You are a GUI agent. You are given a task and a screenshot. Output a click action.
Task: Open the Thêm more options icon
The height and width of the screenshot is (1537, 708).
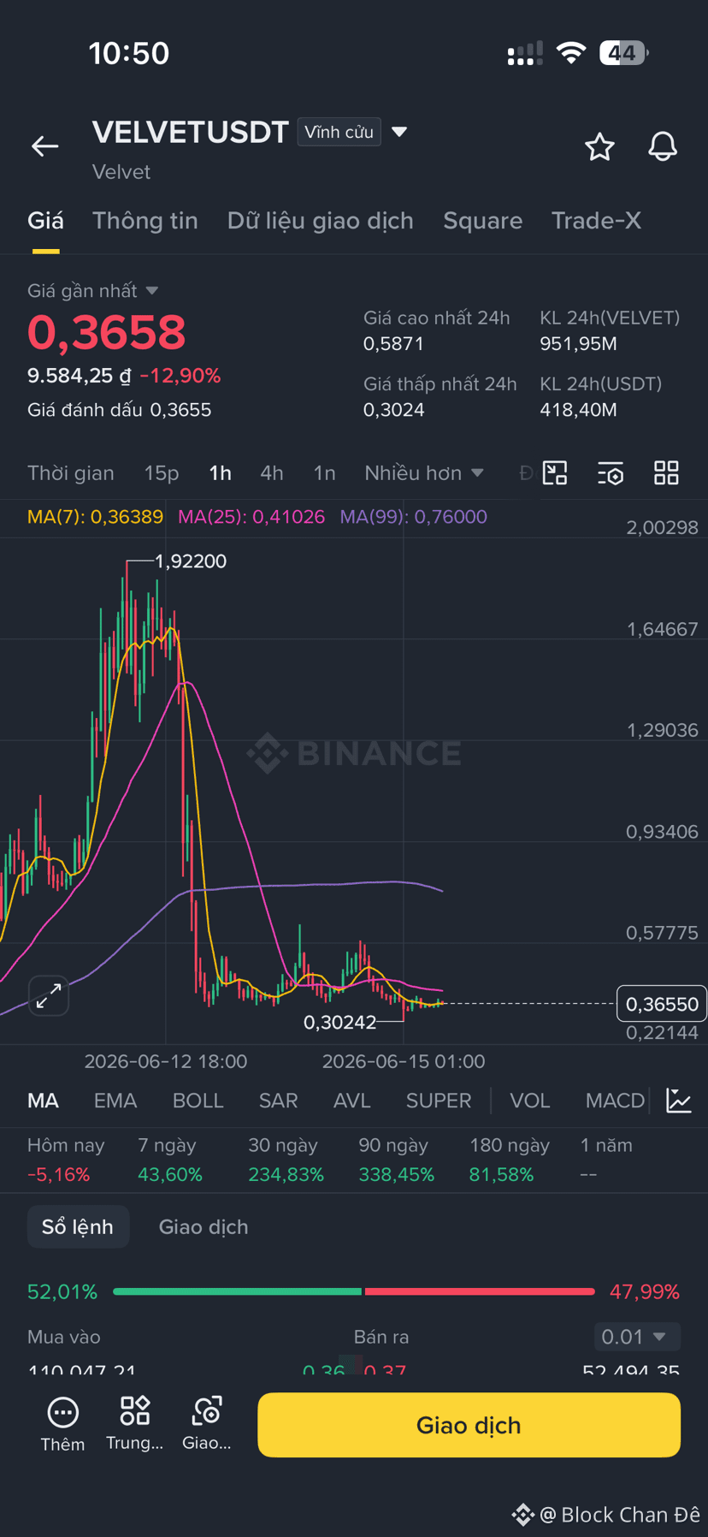pyautogui.click(x=62, y=1424)
